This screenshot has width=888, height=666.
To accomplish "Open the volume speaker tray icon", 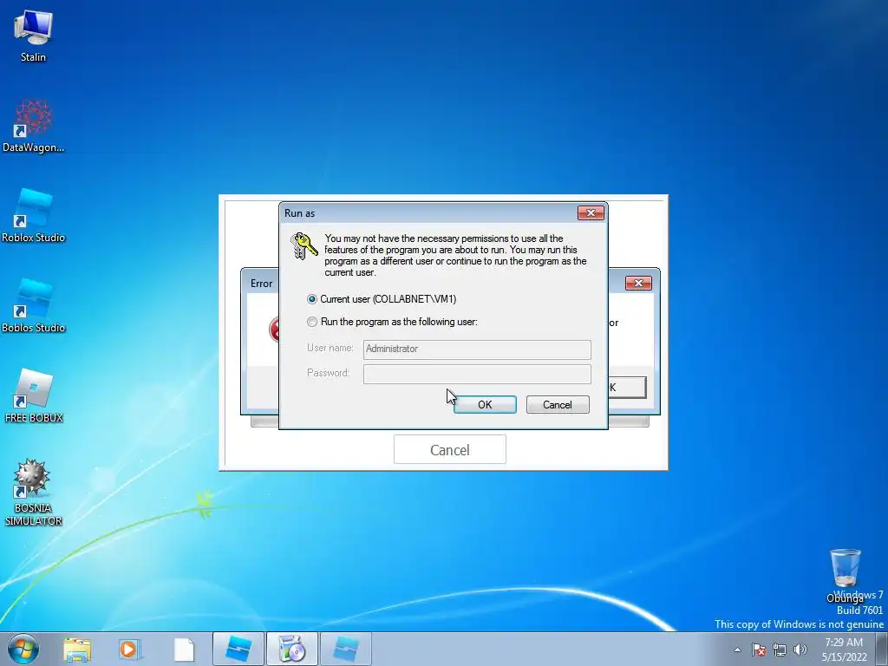I will 800,650.
